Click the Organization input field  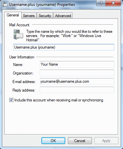pos(77,73)
